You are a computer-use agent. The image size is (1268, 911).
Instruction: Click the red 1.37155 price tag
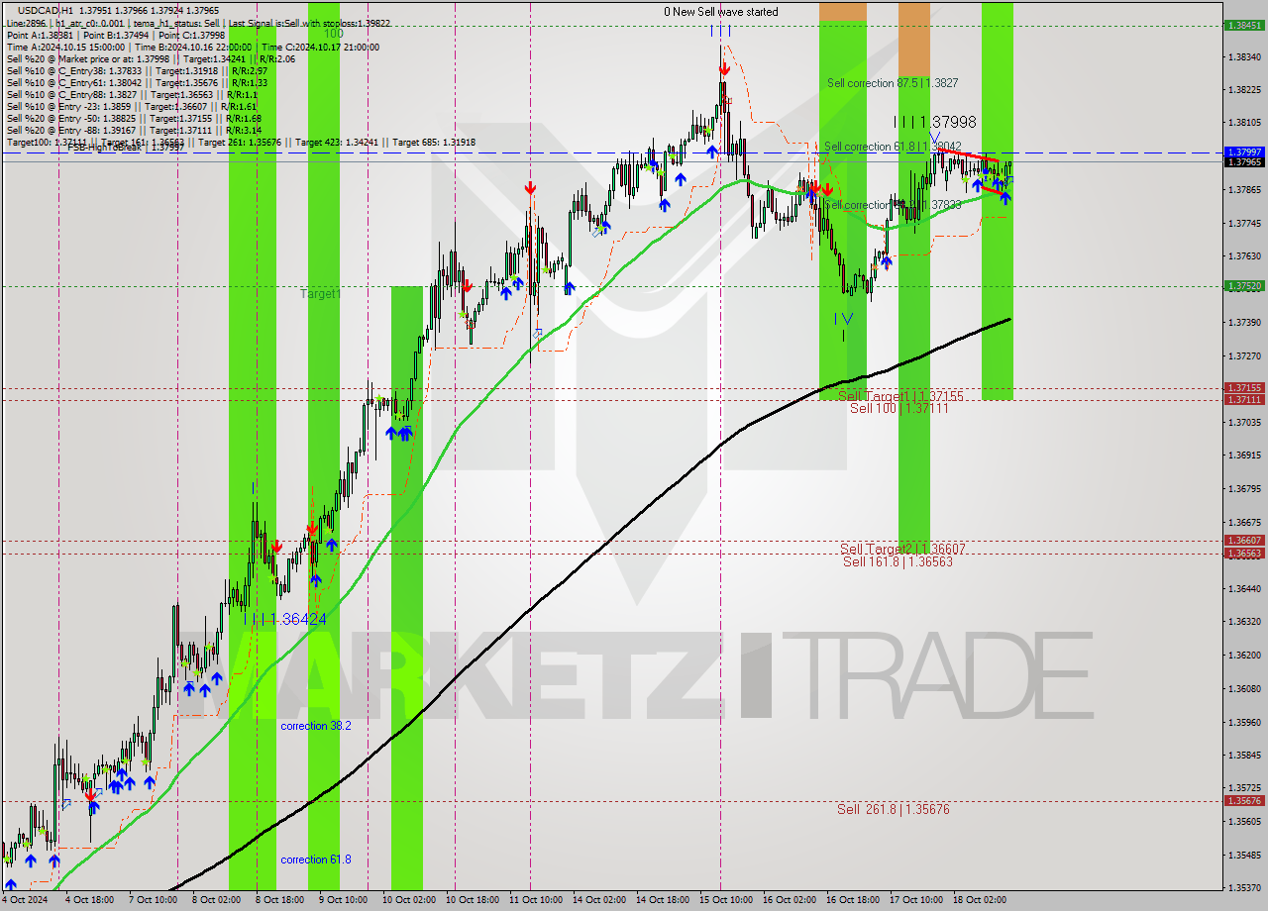pyautogui.click(x=1243, y=388)
